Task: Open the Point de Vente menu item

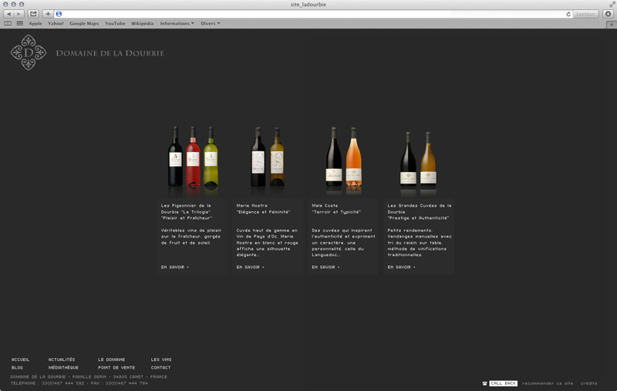Action: pyautogui.click(x=116, y=367)
